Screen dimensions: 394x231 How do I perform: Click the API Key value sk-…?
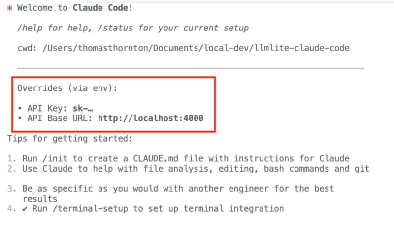pyautogui.click(x=83, y=108)
